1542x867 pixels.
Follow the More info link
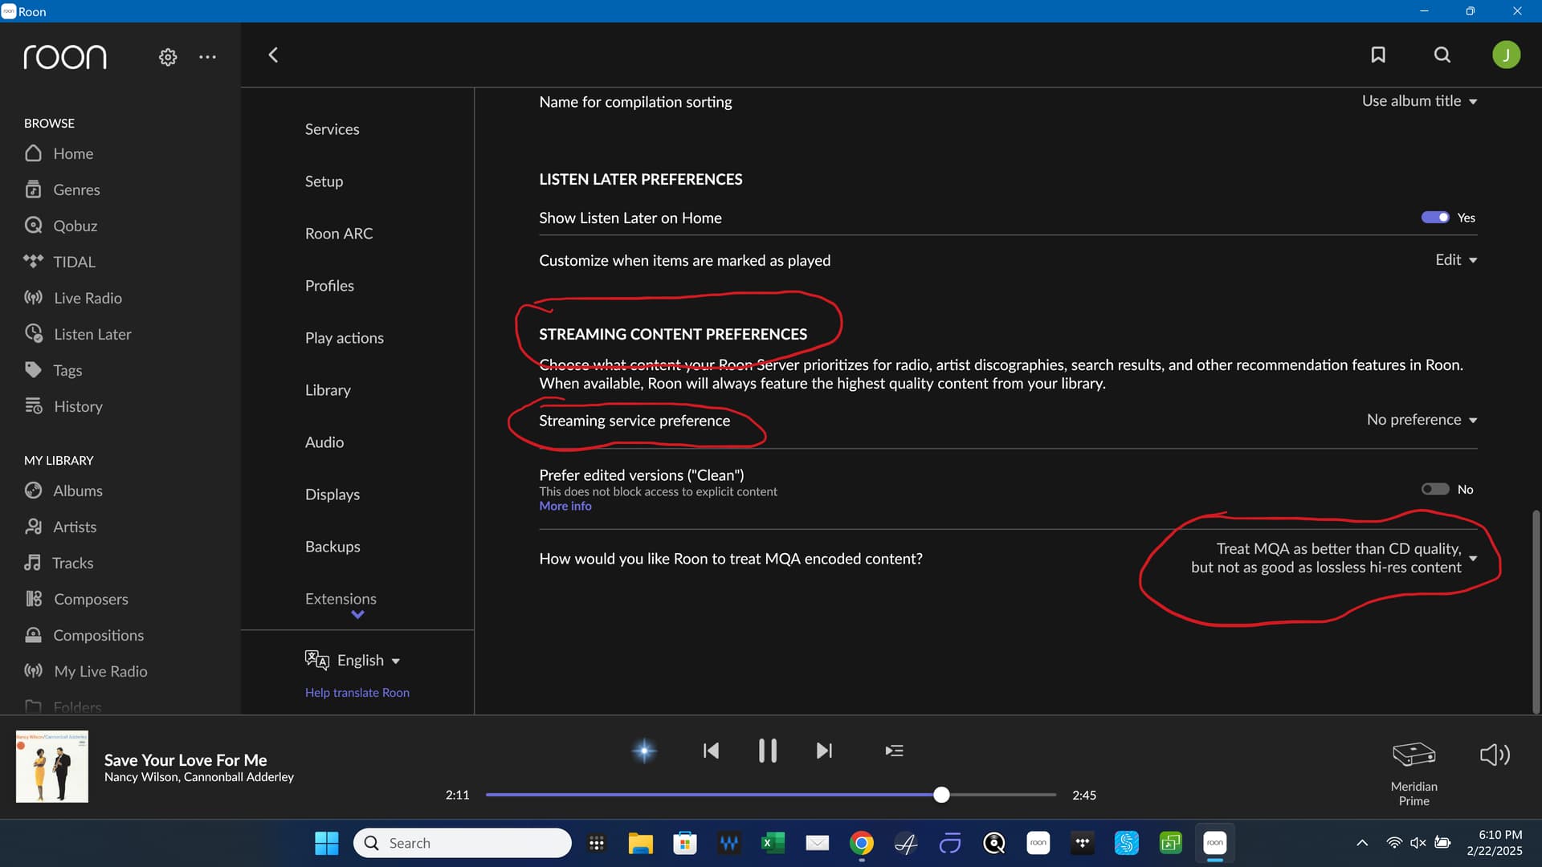click(565, 506)
